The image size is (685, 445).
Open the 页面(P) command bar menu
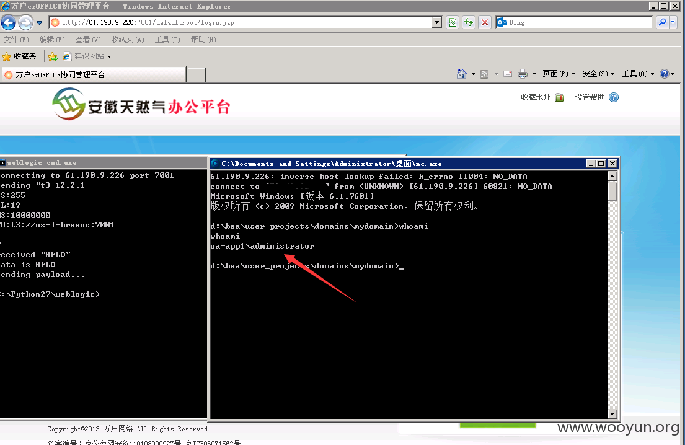(x=559, y=74)
